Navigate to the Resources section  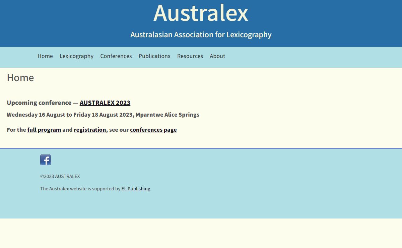[x=190, y=56]
